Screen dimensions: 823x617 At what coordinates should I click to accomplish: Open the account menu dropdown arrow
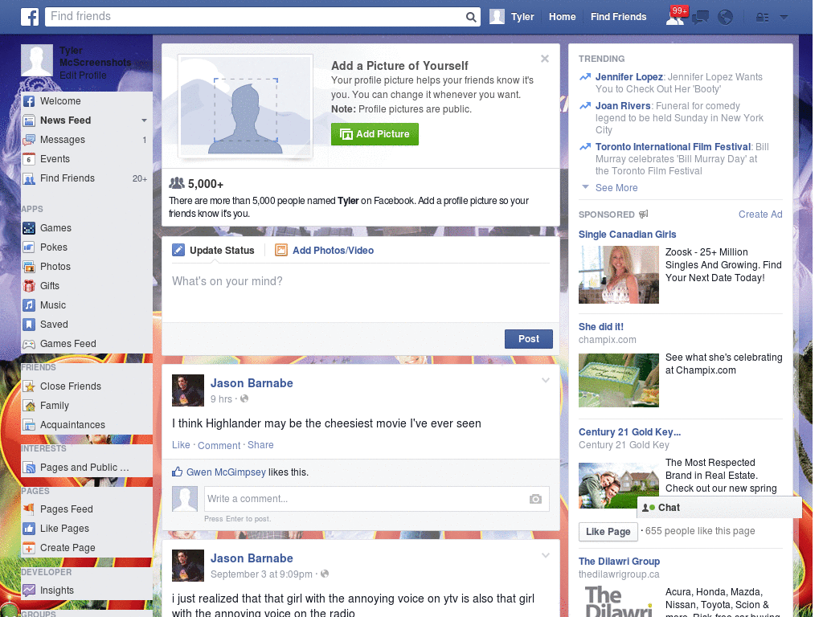coord(784,18)
